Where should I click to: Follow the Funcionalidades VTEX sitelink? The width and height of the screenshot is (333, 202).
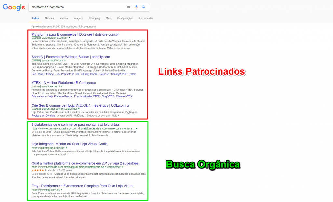(x=87, y=97)
